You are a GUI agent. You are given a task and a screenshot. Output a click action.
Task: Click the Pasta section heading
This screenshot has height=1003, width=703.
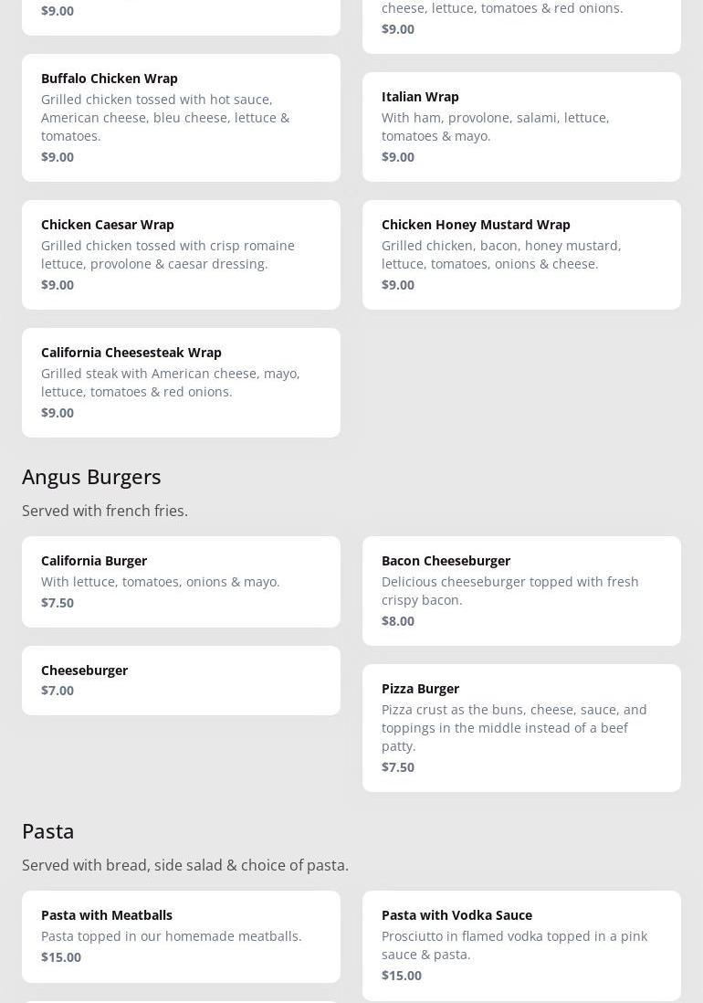coord(48,831)
